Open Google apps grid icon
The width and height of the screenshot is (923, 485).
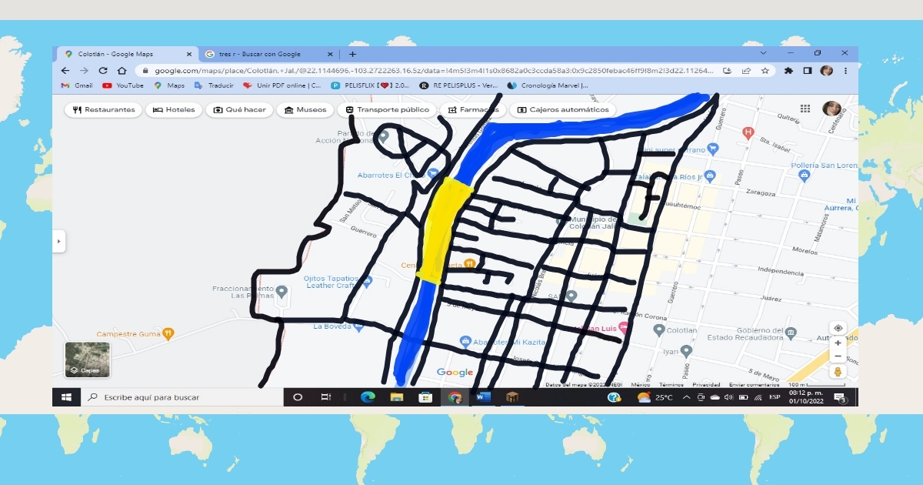(x=805, y=109)
